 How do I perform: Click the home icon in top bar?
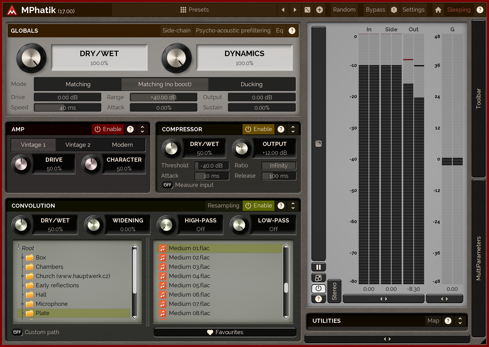(438, 10)
